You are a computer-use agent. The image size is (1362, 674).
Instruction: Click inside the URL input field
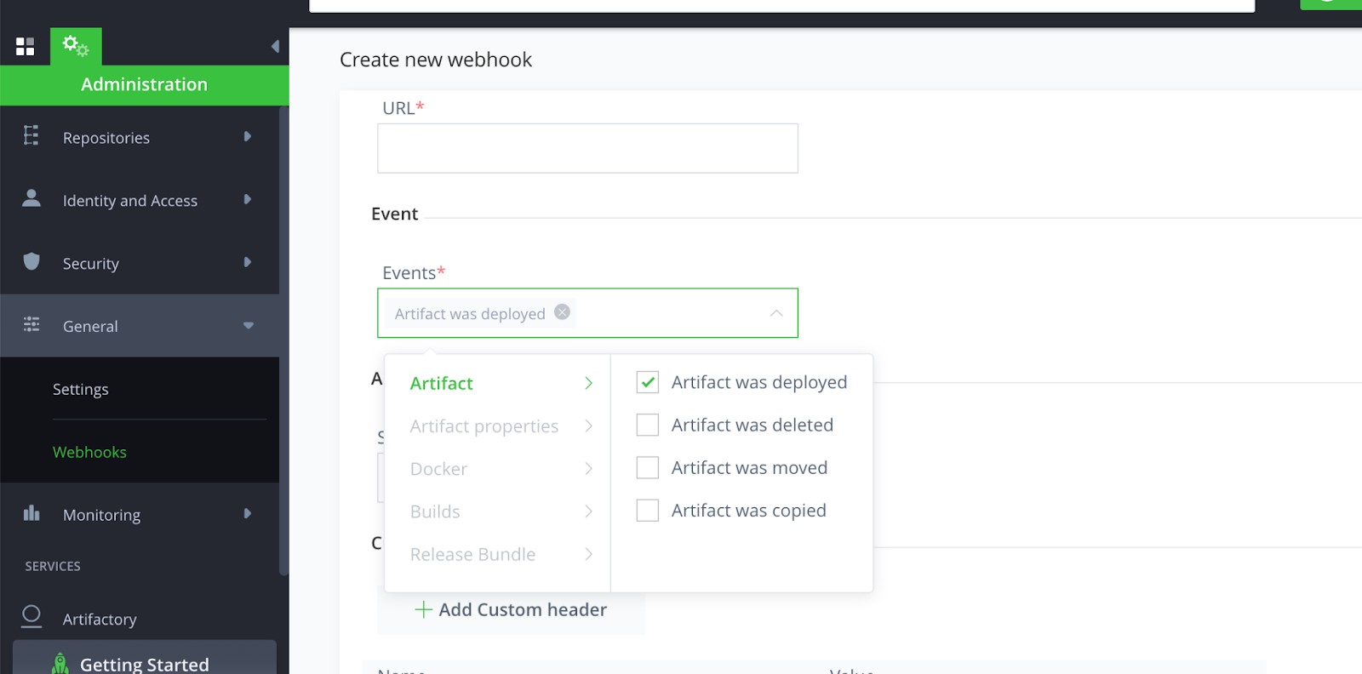click(x=587, y=148)
